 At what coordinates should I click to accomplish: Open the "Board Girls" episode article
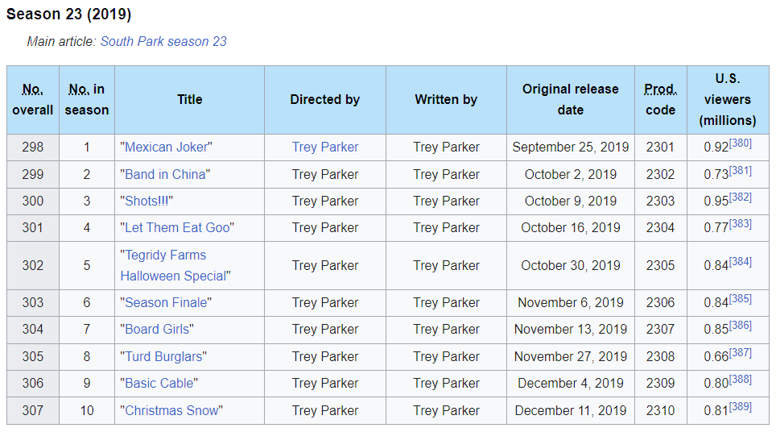[159, 329]
